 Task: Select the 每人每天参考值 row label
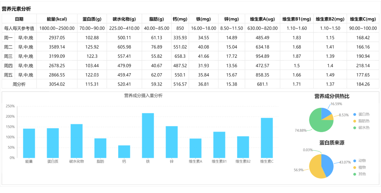(19, 28)
